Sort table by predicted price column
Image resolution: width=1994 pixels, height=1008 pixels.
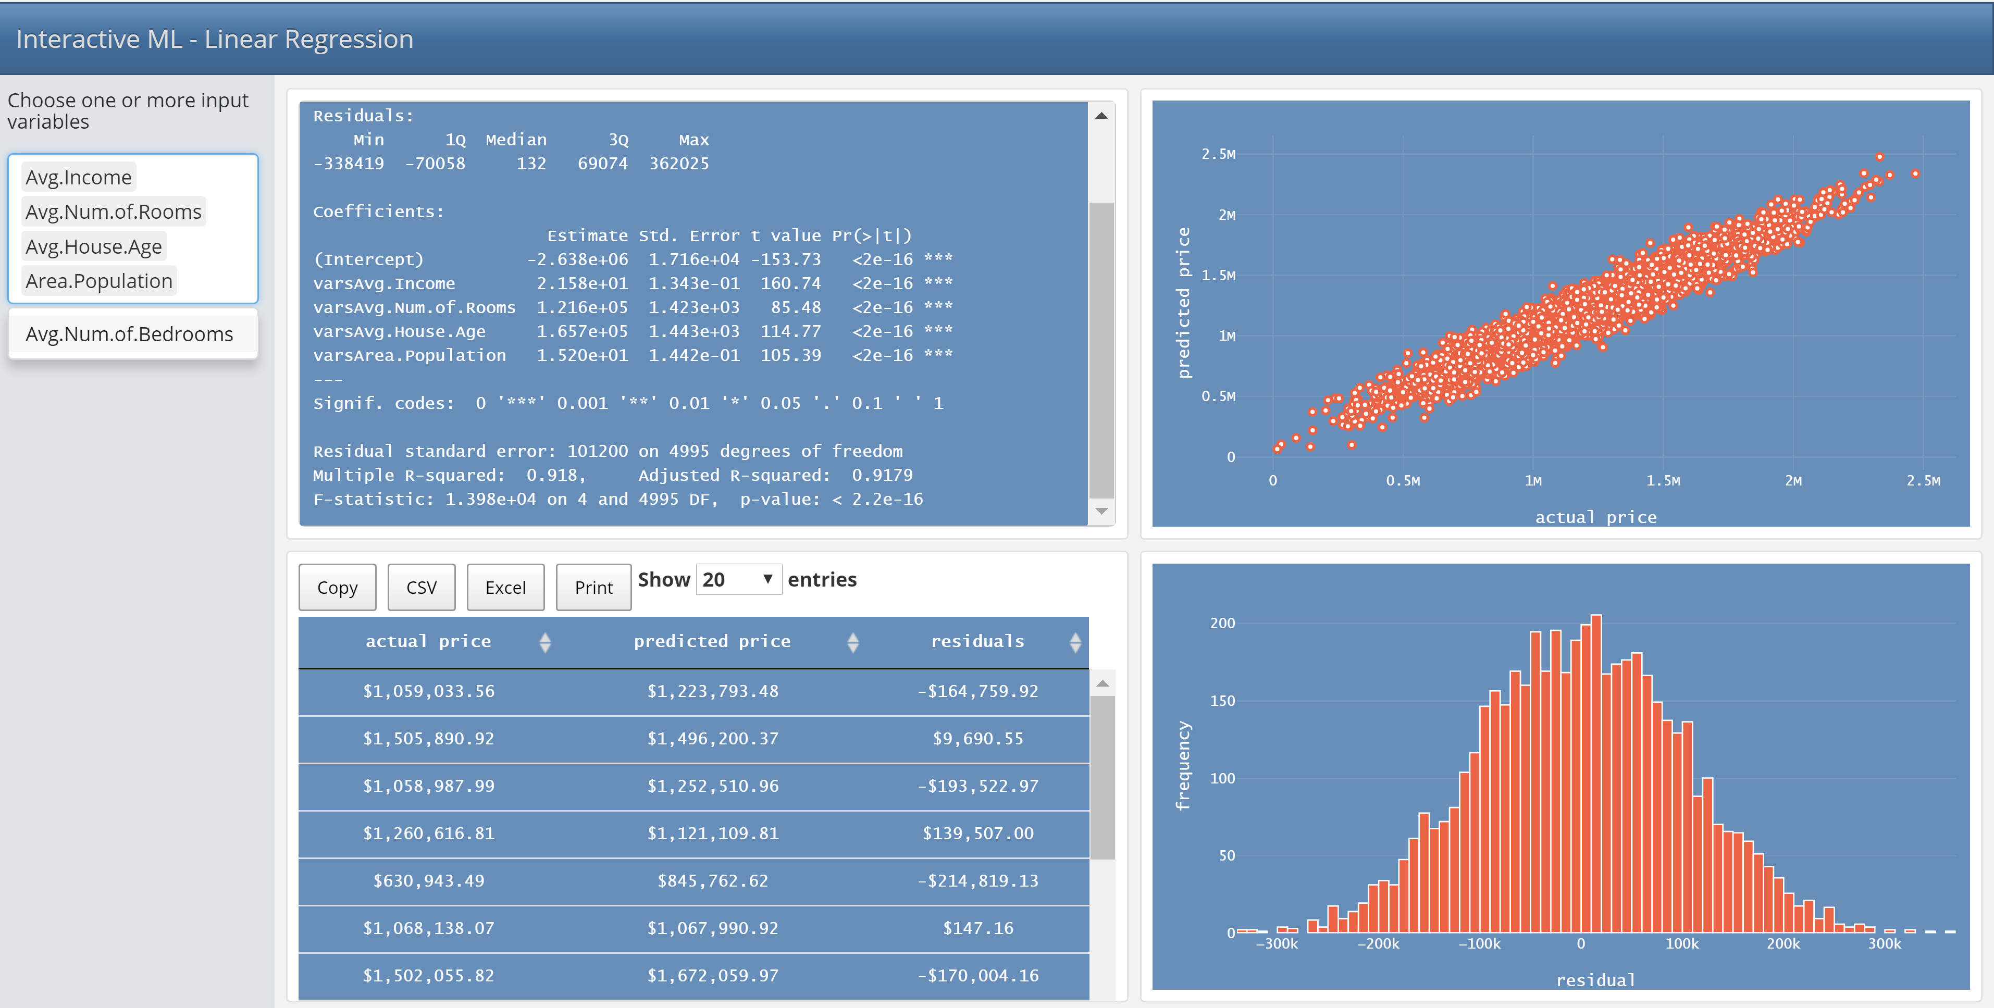click(711, 642)
